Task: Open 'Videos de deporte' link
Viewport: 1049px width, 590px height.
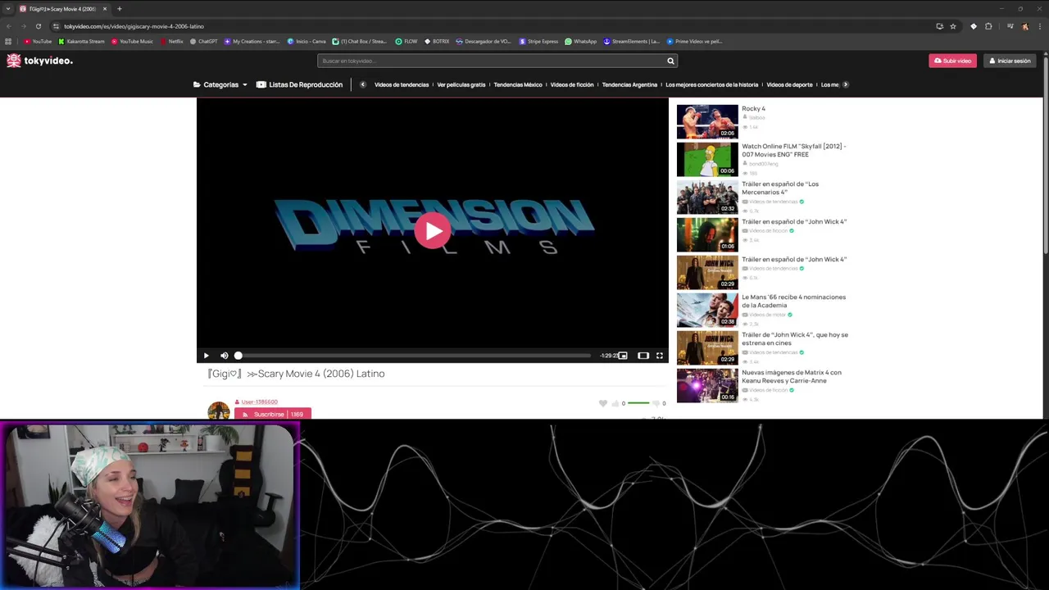Action: (789, 84)
